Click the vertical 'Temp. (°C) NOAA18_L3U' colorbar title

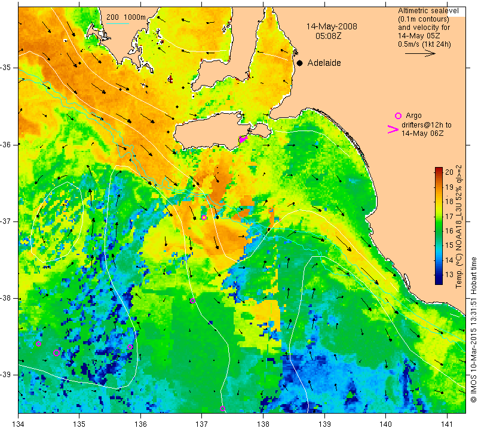point(459,226)
